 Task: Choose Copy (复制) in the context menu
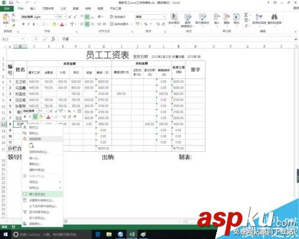pyautogui.click(x=42, y=133)
